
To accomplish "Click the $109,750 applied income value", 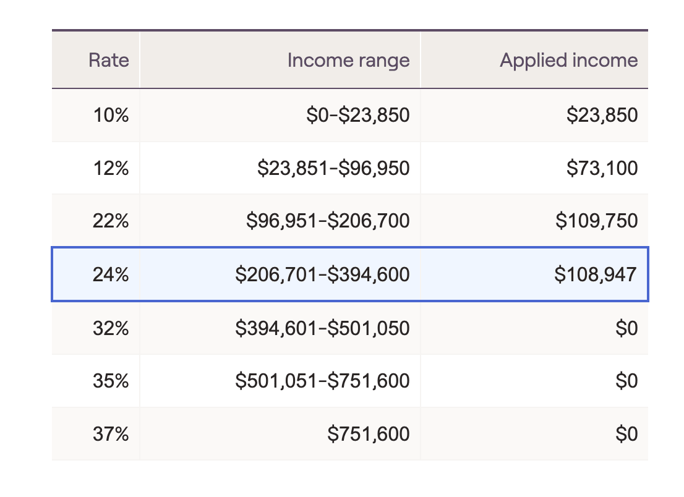I will (x=596, y=221).
